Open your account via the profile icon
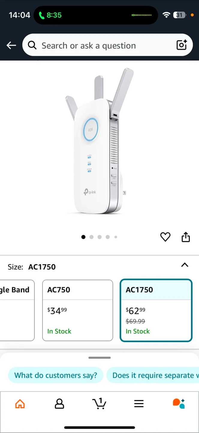The width and height of the screenshot is (199, 433). [x=60, y=404]
